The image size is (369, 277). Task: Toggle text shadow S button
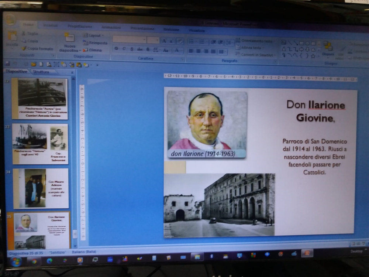(x=148, y=49)
